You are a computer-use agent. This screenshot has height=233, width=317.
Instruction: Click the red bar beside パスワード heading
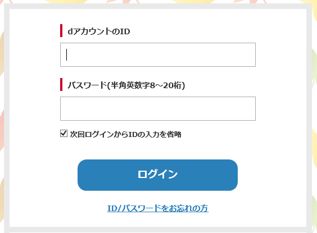(x=61, y=84)
